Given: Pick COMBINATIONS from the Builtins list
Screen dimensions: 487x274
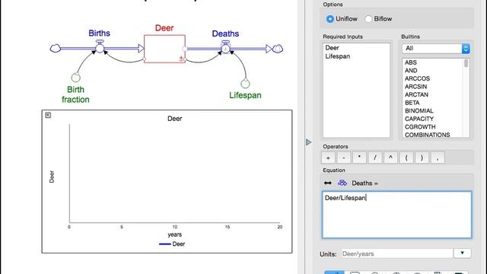Looking at the screenshot, I should pos(428,135).
